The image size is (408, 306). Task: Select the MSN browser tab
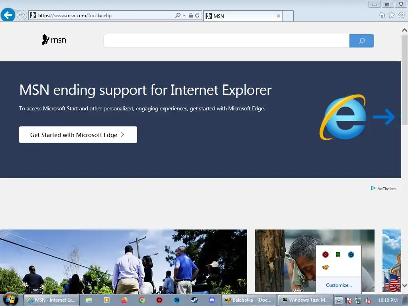pos(243,16)
